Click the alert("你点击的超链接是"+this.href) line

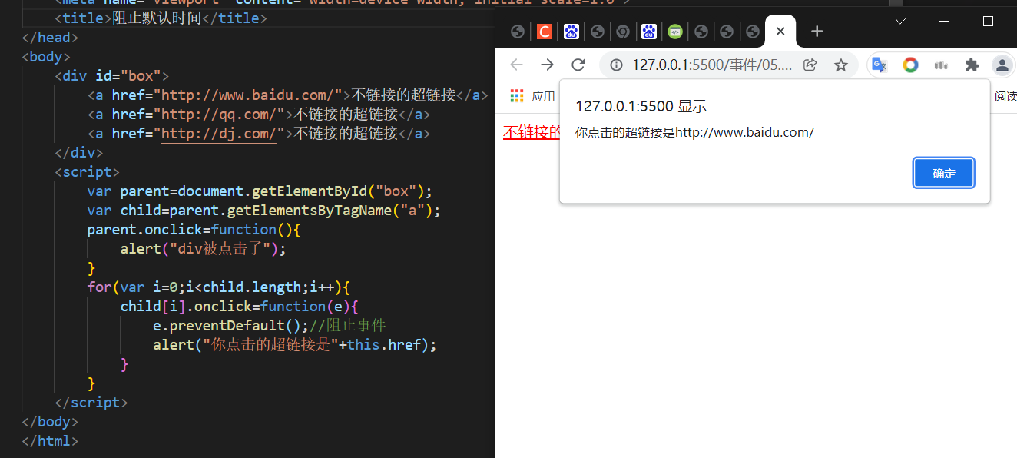(x=295, y=345)
